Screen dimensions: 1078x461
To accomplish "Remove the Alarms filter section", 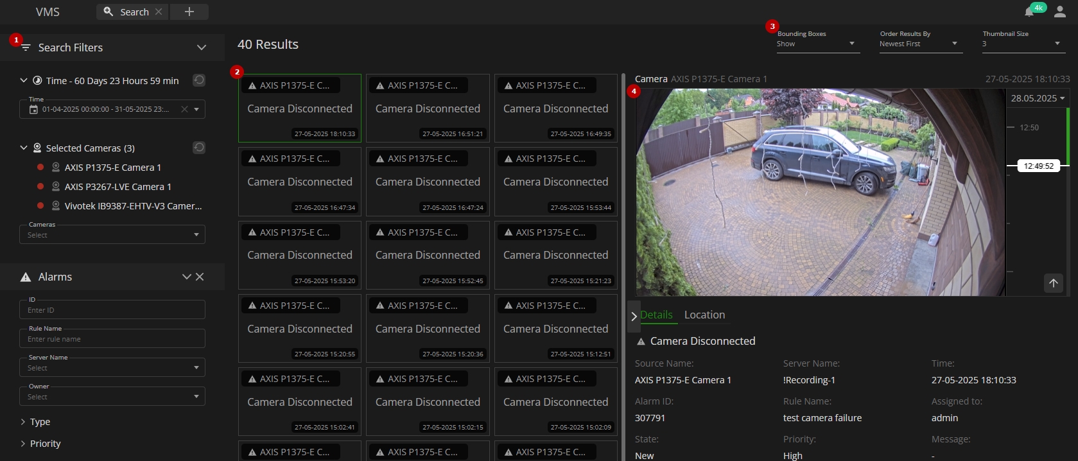I will point(200,277).
